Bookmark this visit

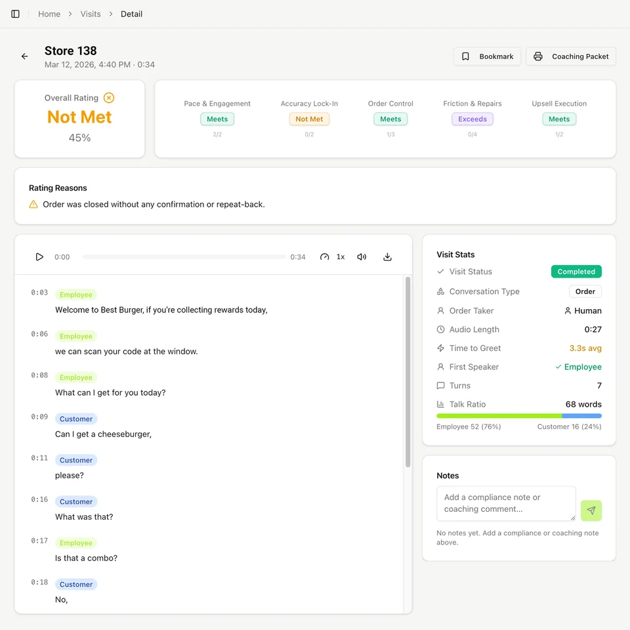(487, 56)
